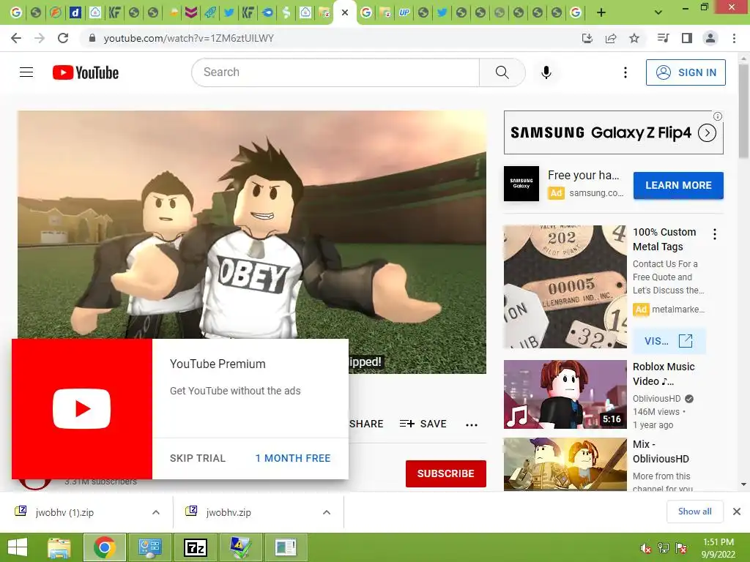750x562 pixels.
Task: Click the Samsung Galaxy black logo thumbnail
Action: pos(521,184)
